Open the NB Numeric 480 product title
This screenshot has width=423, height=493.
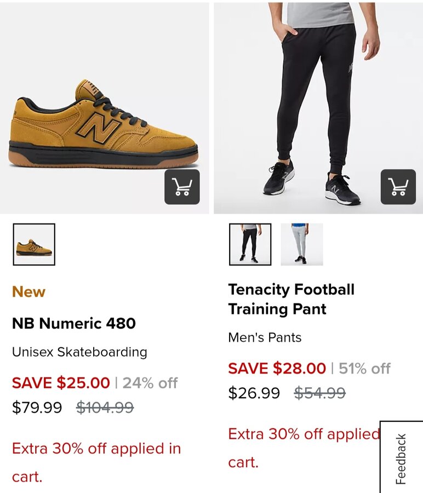pos(74,323)
